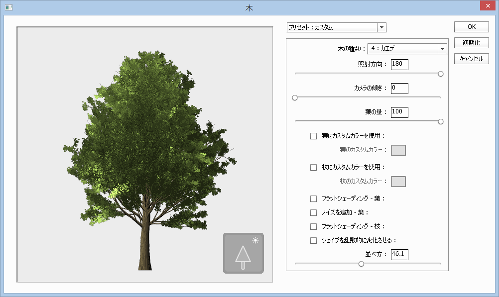The image size is (499, 297).
Task: Check the ノイズを追加 - 葉 option
Action: pos(314,213)
